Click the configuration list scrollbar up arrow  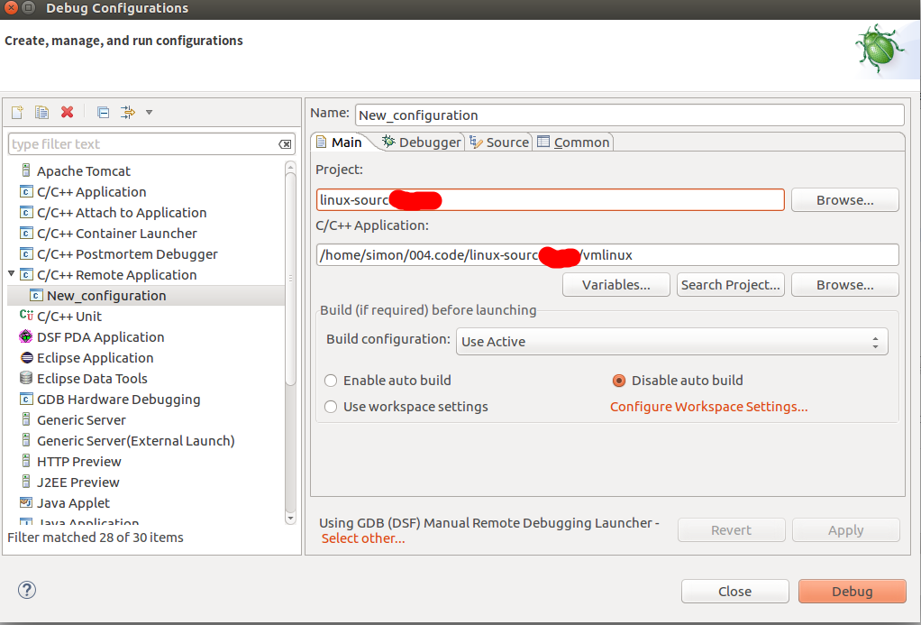(x=290, y=168)
